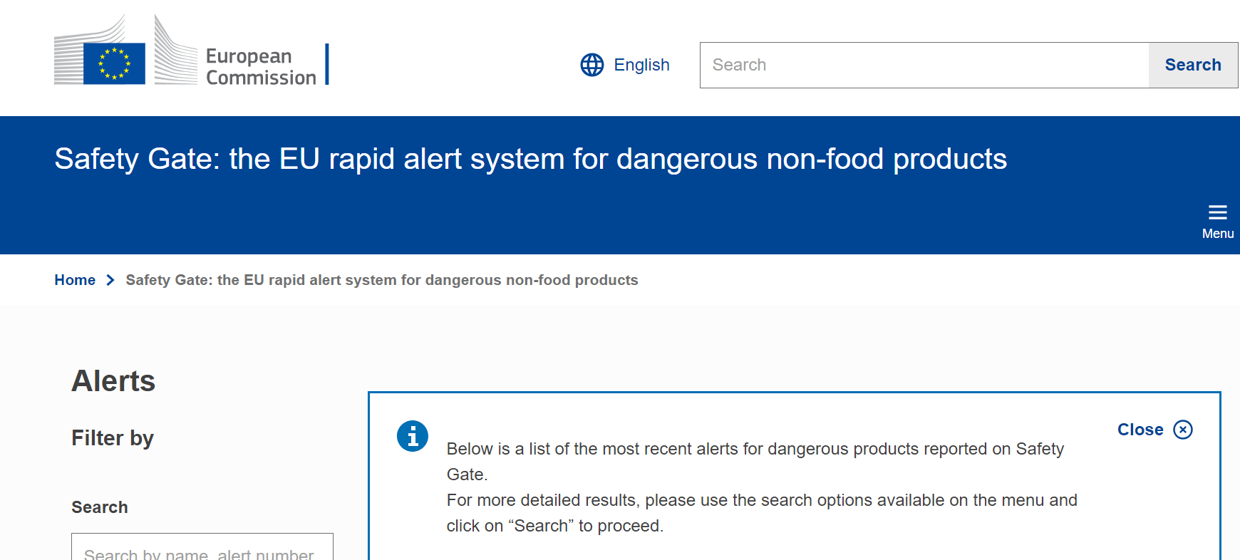Click the Safety Gate breadcrumb text
The image size is (1240, 560).
coord(381,280)
